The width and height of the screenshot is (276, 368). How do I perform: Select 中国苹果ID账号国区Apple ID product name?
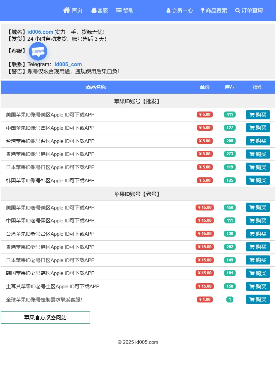click(50, 128)
